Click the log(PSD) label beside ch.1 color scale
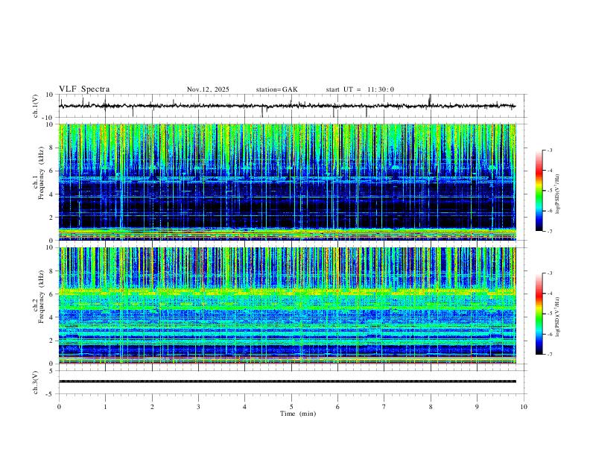The width and height of the screenshot is (590, 456). coord(558,194)
